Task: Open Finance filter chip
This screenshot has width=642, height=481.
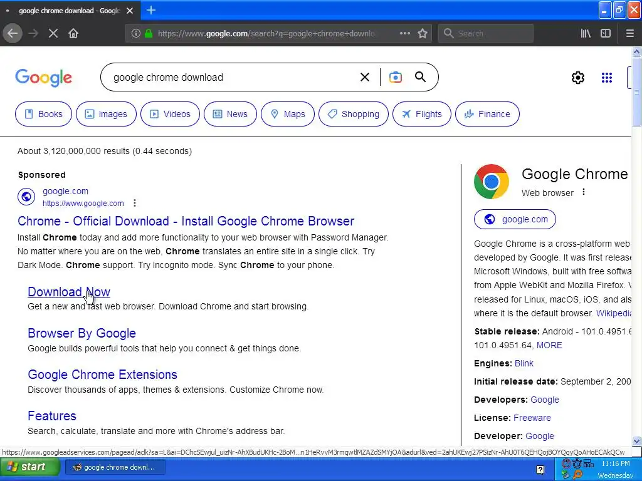Action: click(487, 114)
